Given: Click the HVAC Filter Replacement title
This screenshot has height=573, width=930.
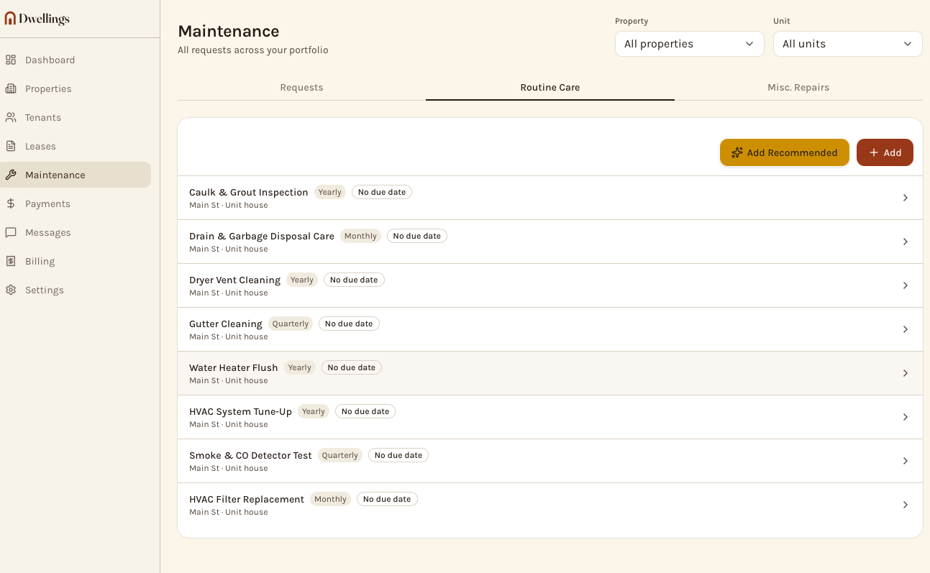Looking at the screenshot, I should click(x=247, y=499).
